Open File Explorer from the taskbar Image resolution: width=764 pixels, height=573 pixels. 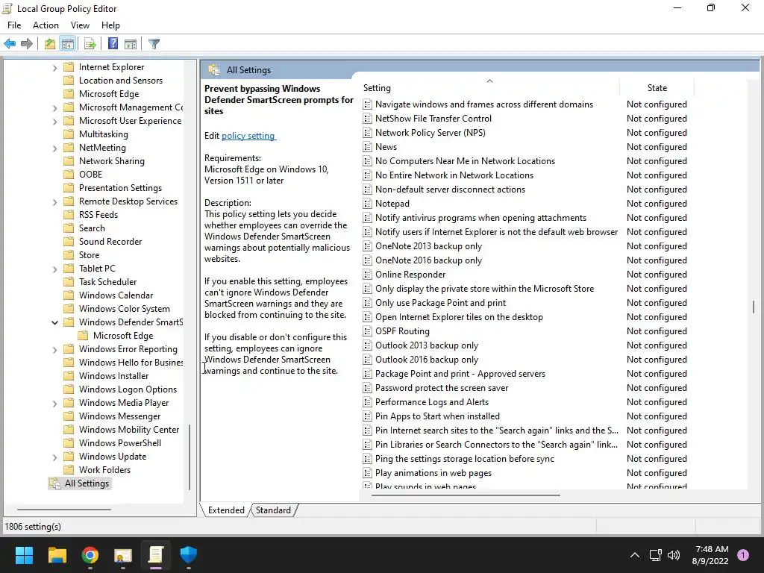click(57, 555)
